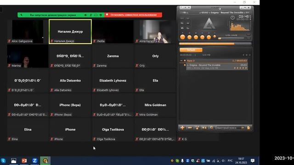
Task: Click the green screen-sharing status text
Action: click(53, 15)
